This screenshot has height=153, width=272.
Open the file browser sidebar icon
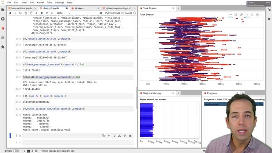pyautogui.click(x=3, y=9)
